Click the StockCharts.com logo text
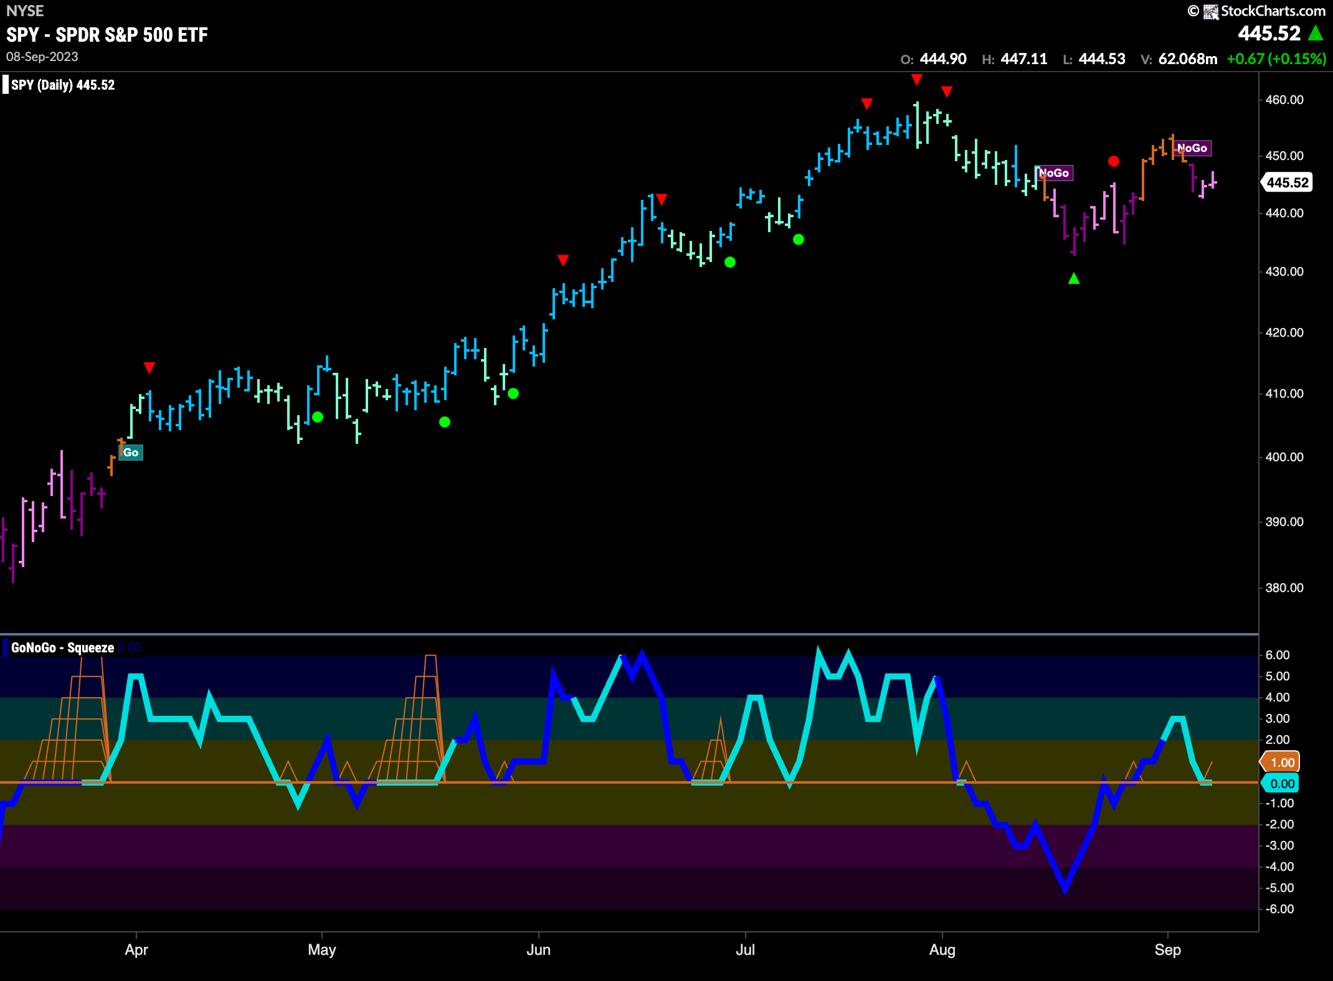 (x=1273, y=11)
